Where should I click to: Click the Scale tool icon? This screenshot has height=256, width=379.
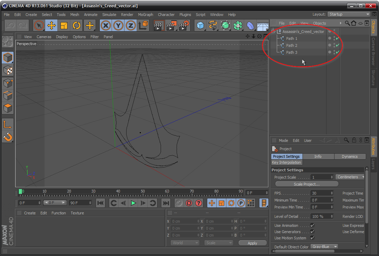(x=64, y=26)
